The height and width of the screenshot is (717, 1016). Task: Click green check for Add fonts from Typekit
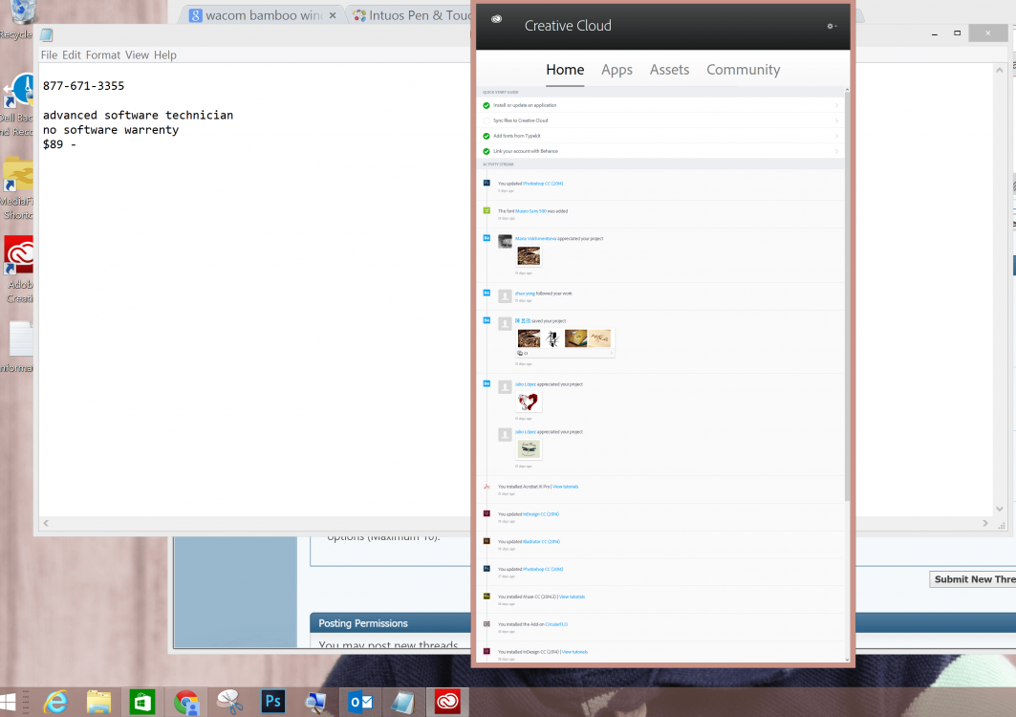coord(486,136)
